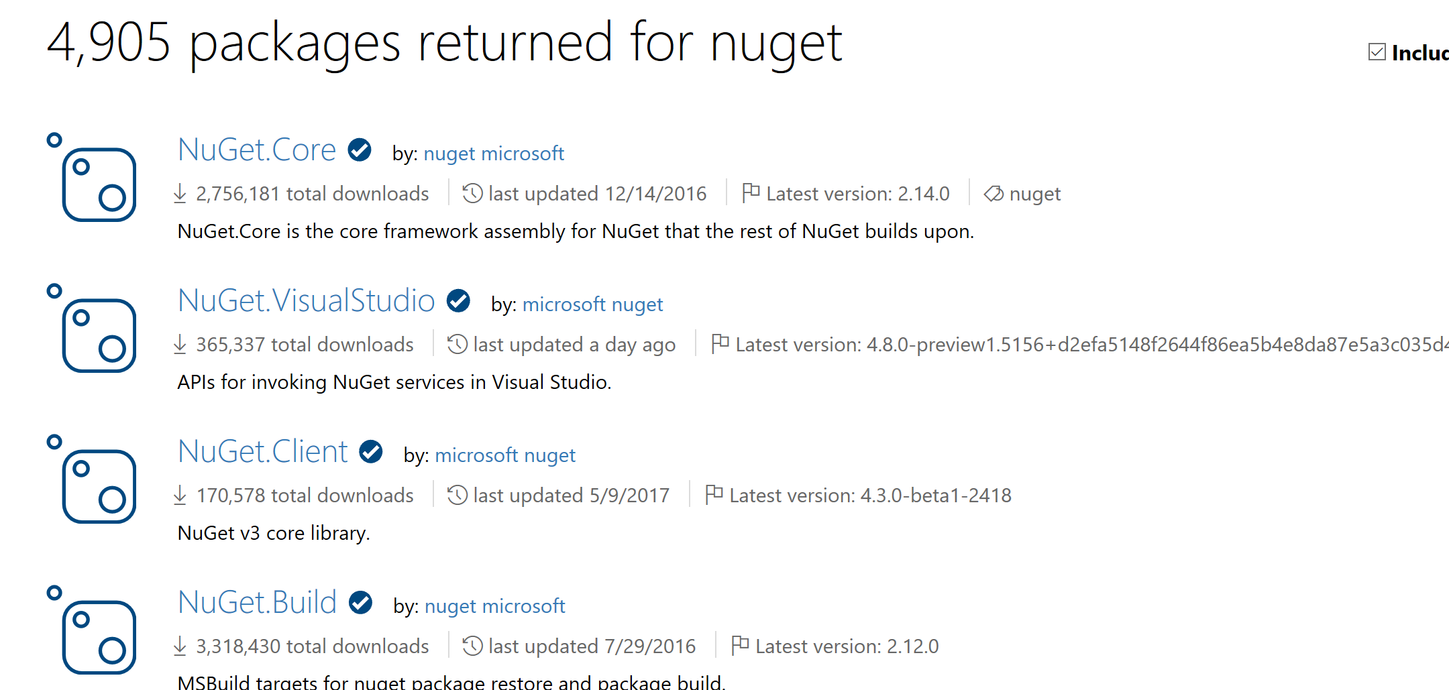This screenshot has width=1449, height=690.
Task: Click the NuGet.Core package logo
Action: click(98, 184)
